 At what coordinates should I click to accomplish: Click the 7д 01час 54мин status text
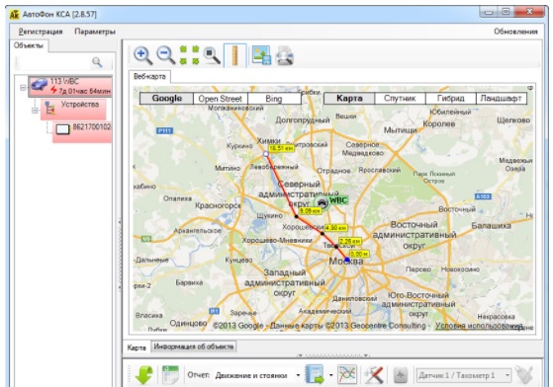(x=85, y=92)
